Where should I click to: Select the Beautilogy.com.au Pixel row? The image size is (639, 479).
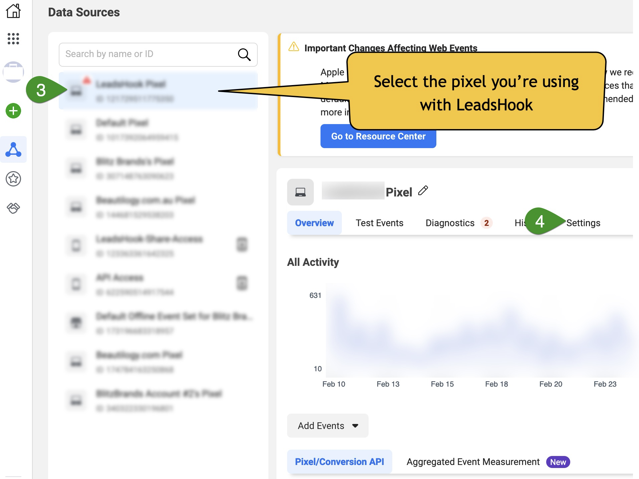[x=158, y=207]
